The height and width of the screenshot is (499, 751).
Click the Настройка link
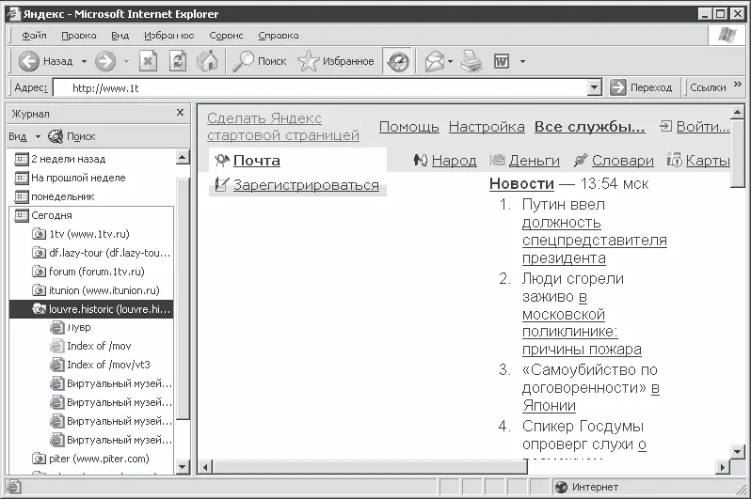tap(487, 127)
